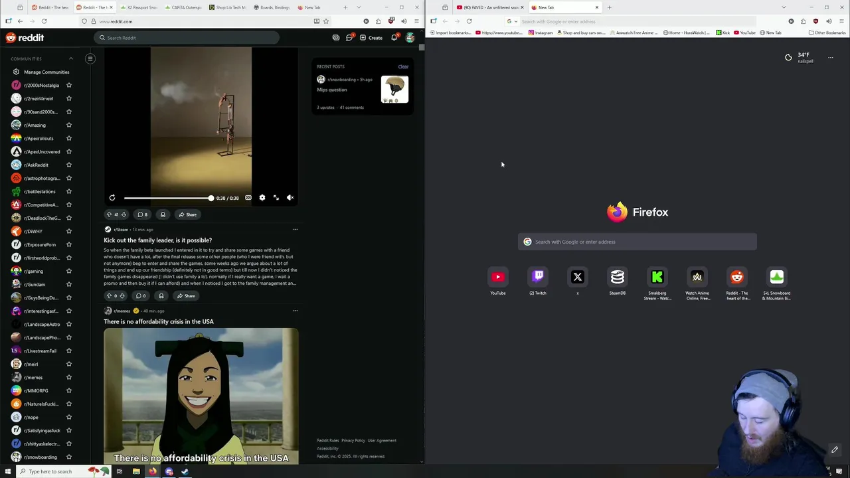The height and width of the screenshot is (478, 850).
Task: Open new tab in left Firefox window
Action: point(345,7)
